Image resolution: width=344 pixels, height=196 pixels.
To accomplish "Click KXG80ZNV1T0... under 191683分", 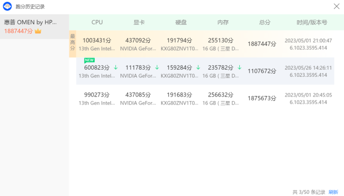I will (180, 103).
